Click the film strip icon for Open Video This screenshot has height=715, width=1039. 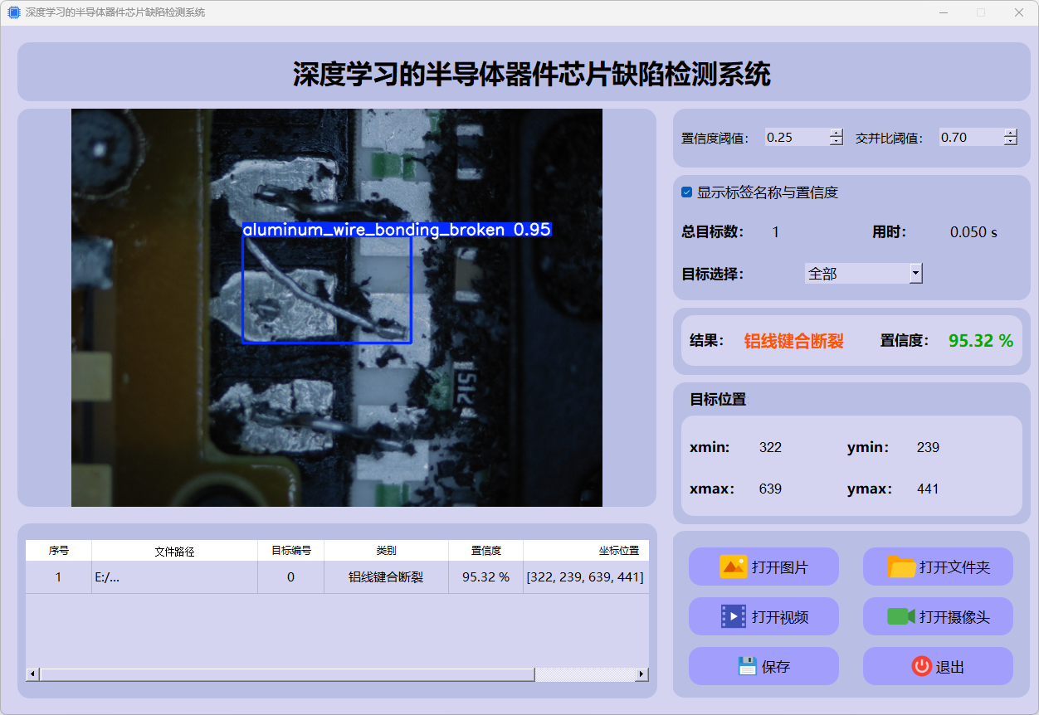tap(734, 616)
